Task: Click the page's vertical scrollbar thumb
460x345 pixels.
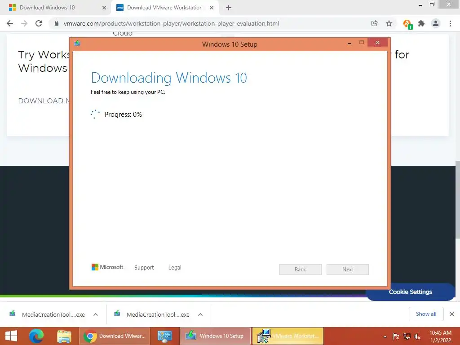Action: point(457,199)
